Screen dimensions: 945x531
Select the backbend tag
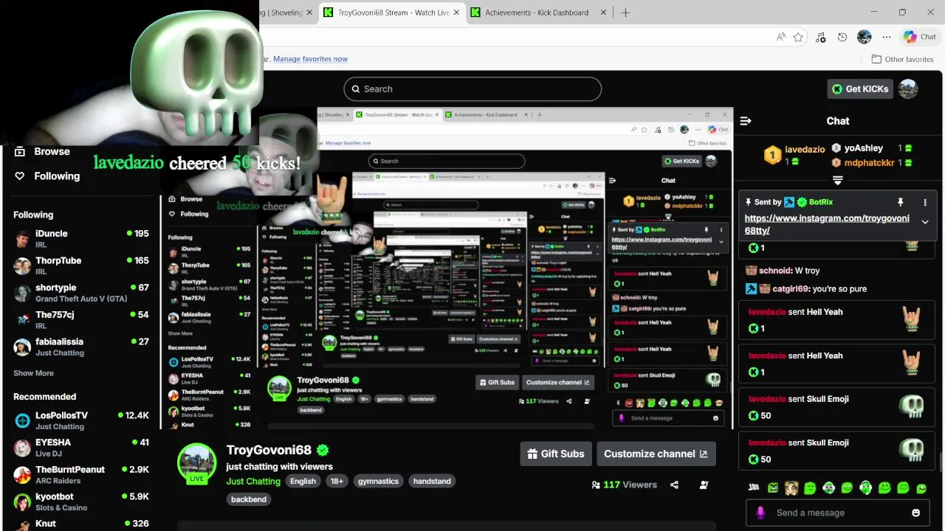[x=249, y=499]
